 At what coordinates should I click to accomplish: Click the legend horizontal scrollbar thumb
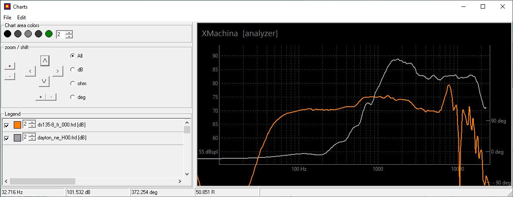[x=43, y=181]
